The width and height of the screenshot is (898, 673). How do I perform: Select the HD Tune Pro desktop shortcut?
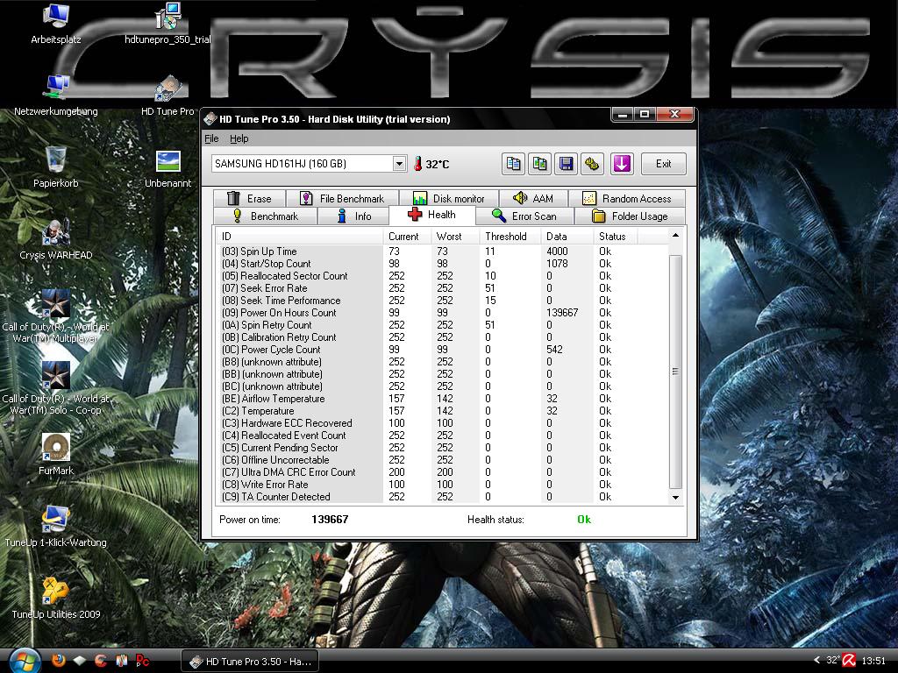click(x=167, y=95)
